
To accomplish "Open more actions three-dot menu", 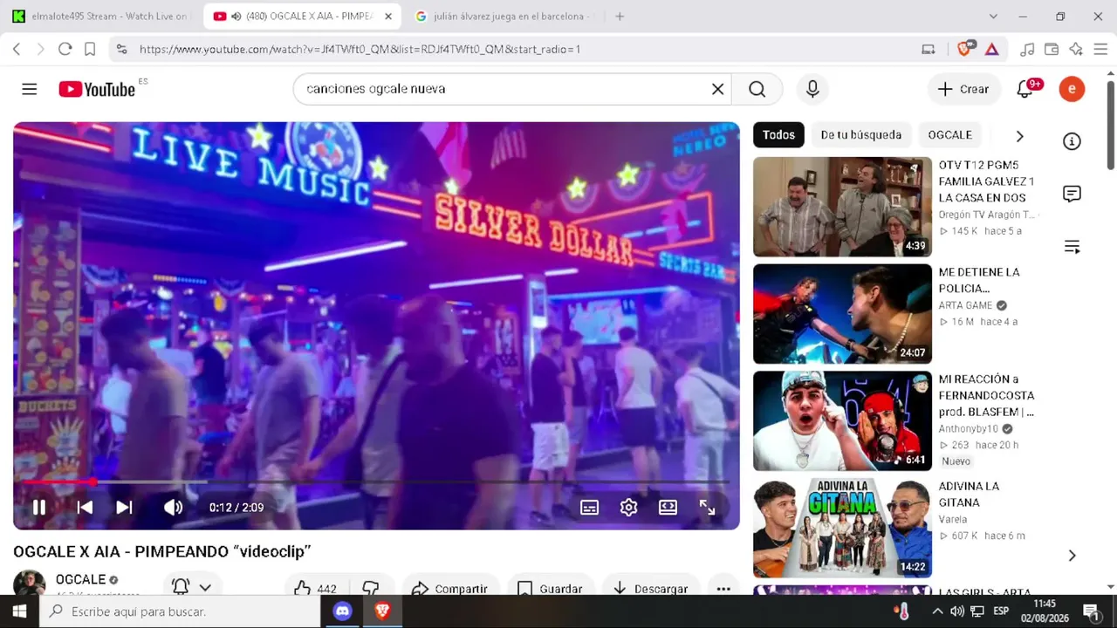I will click(723, 589).
